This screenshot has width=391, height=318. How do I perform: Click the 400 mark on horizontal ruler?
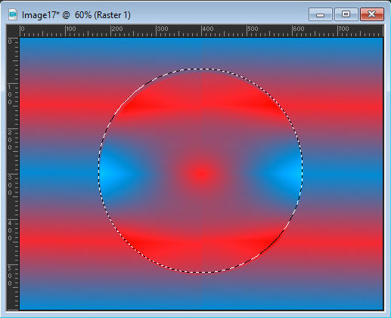click(208, 29)
